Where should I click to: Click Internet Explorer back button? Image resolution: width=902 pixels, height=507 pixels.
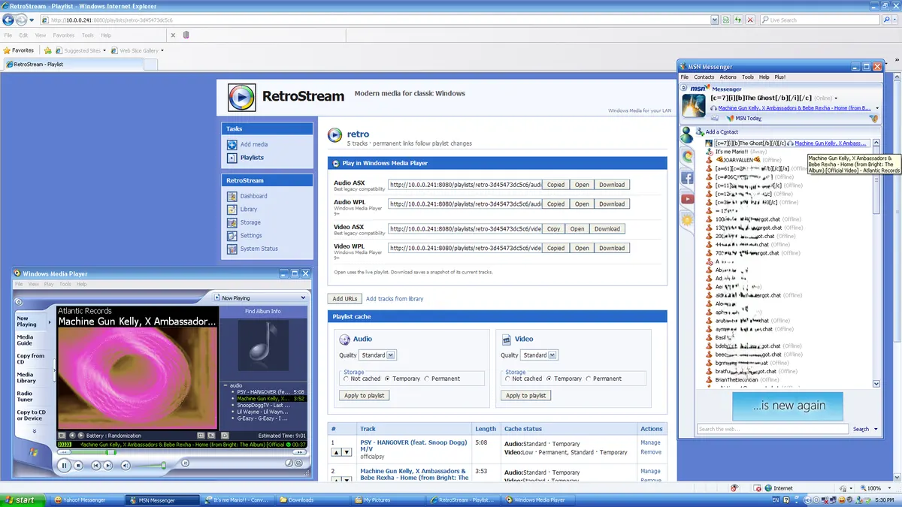point(9,20)
